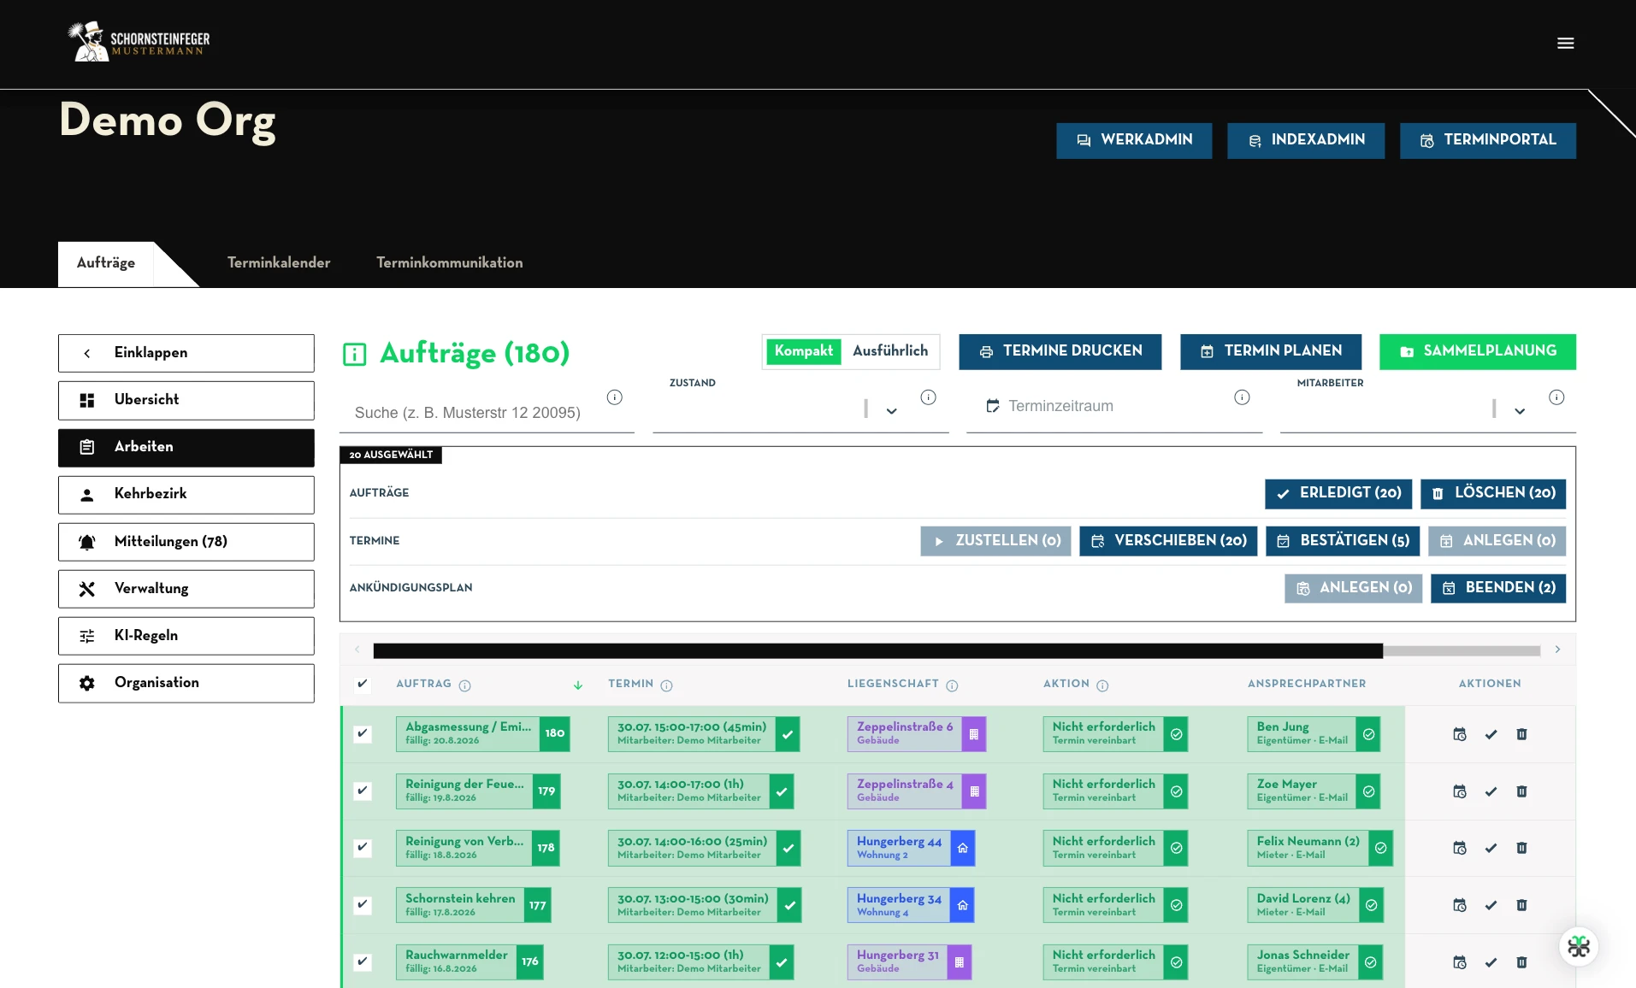Click the INDEXADMIN button
Viewport: 1636px width, 988px height.
tap(1306, 140)
